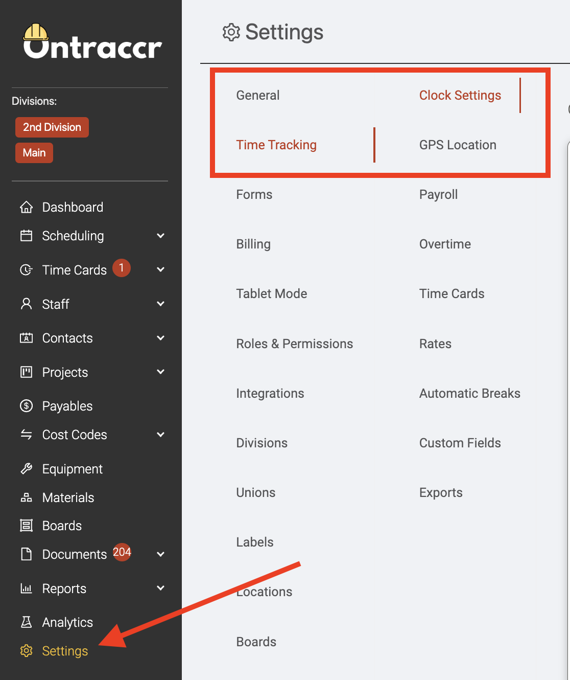Open the Forms settings section
Image resolution: width=570 pixels, height=680 pixels.
(x=254, y=194)
